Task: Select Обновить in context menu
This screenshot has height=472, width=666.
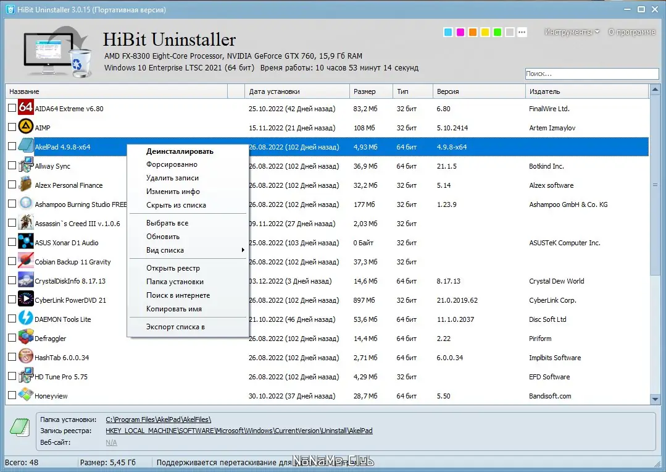Action: pyautogui.click(x=188, y=237)
